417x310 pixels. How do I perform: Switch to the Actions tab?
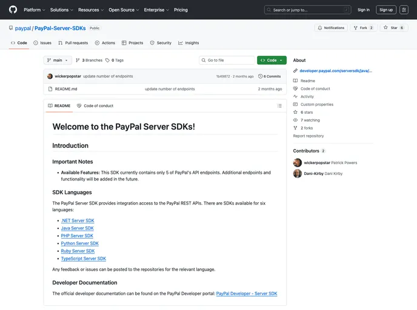tap(105, 43)
